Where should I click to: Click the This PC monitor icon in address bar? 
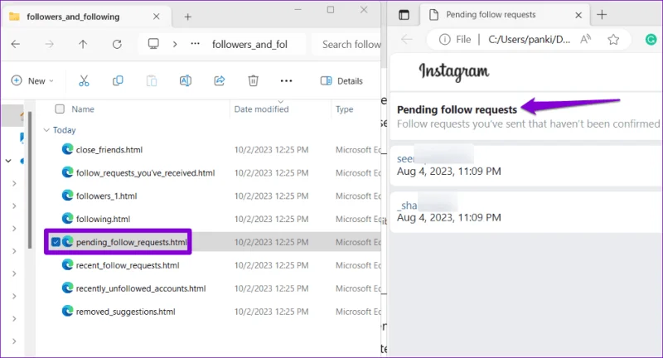[x=153, y=44]
